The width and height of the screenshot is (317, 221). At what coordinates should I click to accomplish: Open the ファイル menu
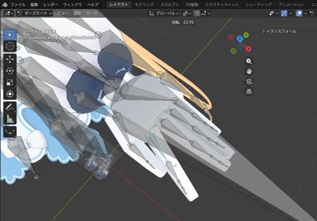[x=17, y=4]
